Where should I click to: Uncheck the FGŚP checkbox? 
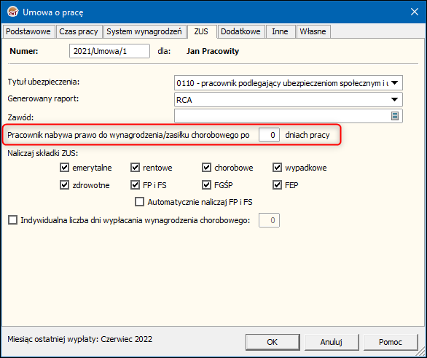pyautogui.click(x=206, y=185)
